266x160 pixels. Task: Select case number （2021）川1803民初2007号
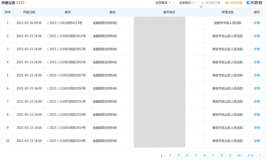(x=66, y=75)
